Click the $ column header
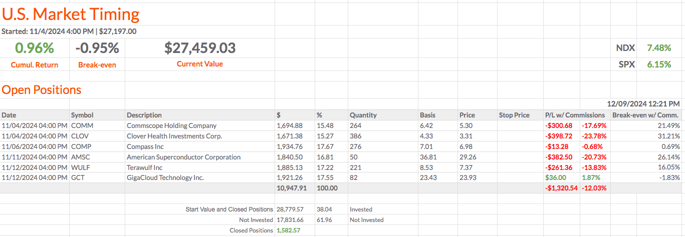The width and height of the screenshot is (685, 237). click(279, 115)
